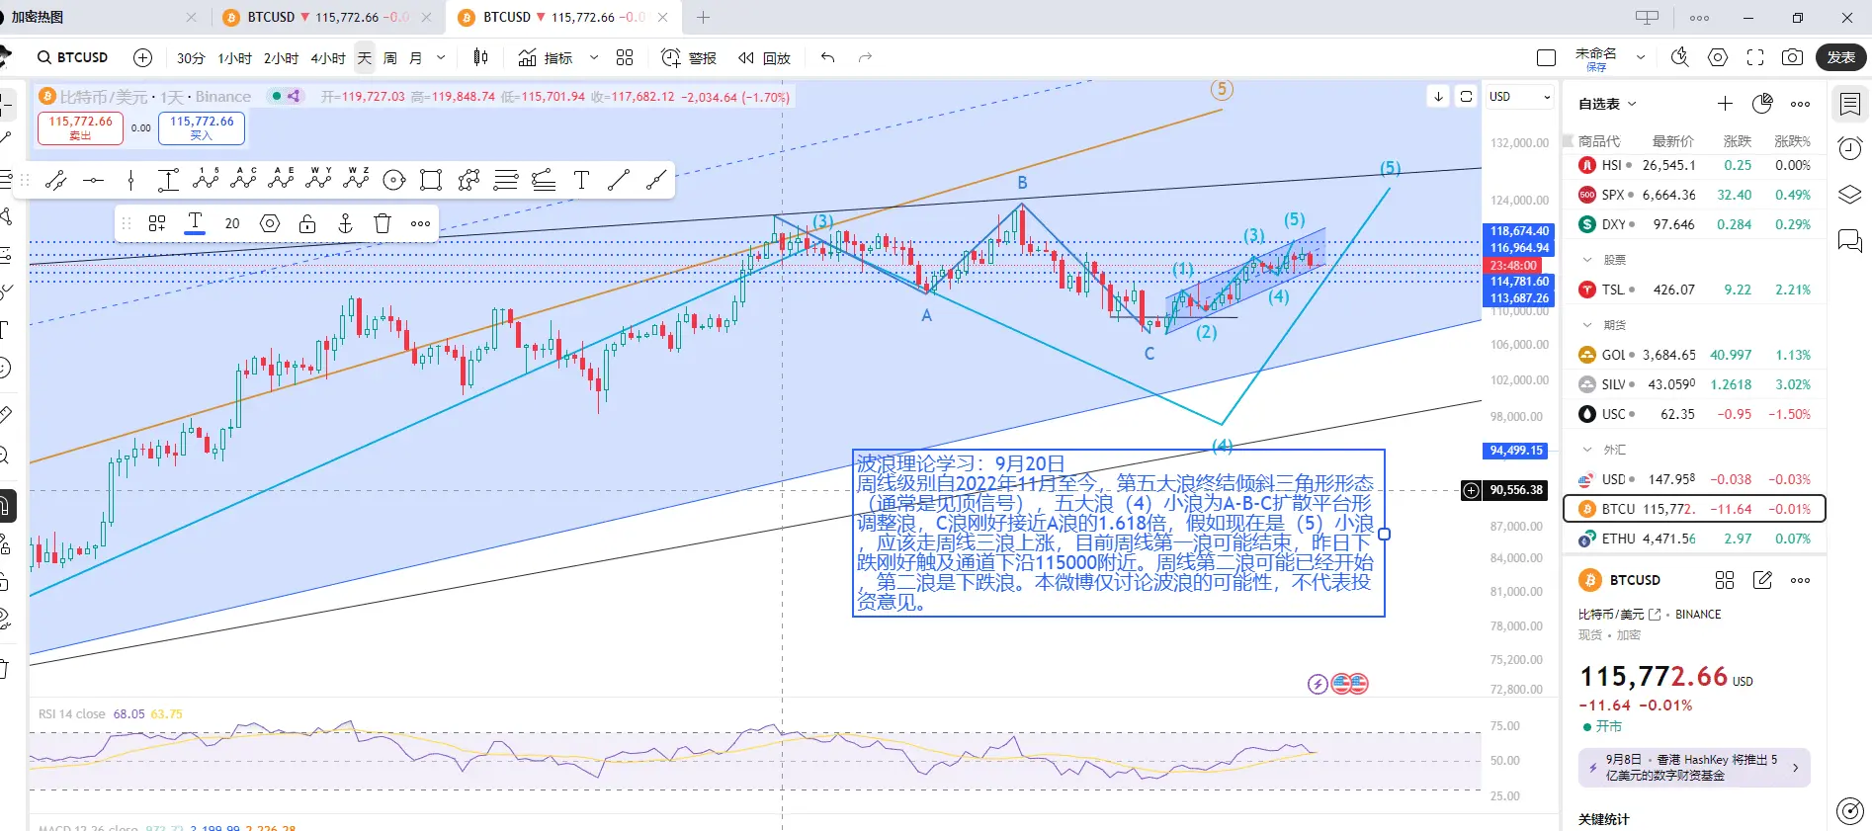Select the 月 monthly timeframe
1872x831 pixels.
tap(416, 58)
